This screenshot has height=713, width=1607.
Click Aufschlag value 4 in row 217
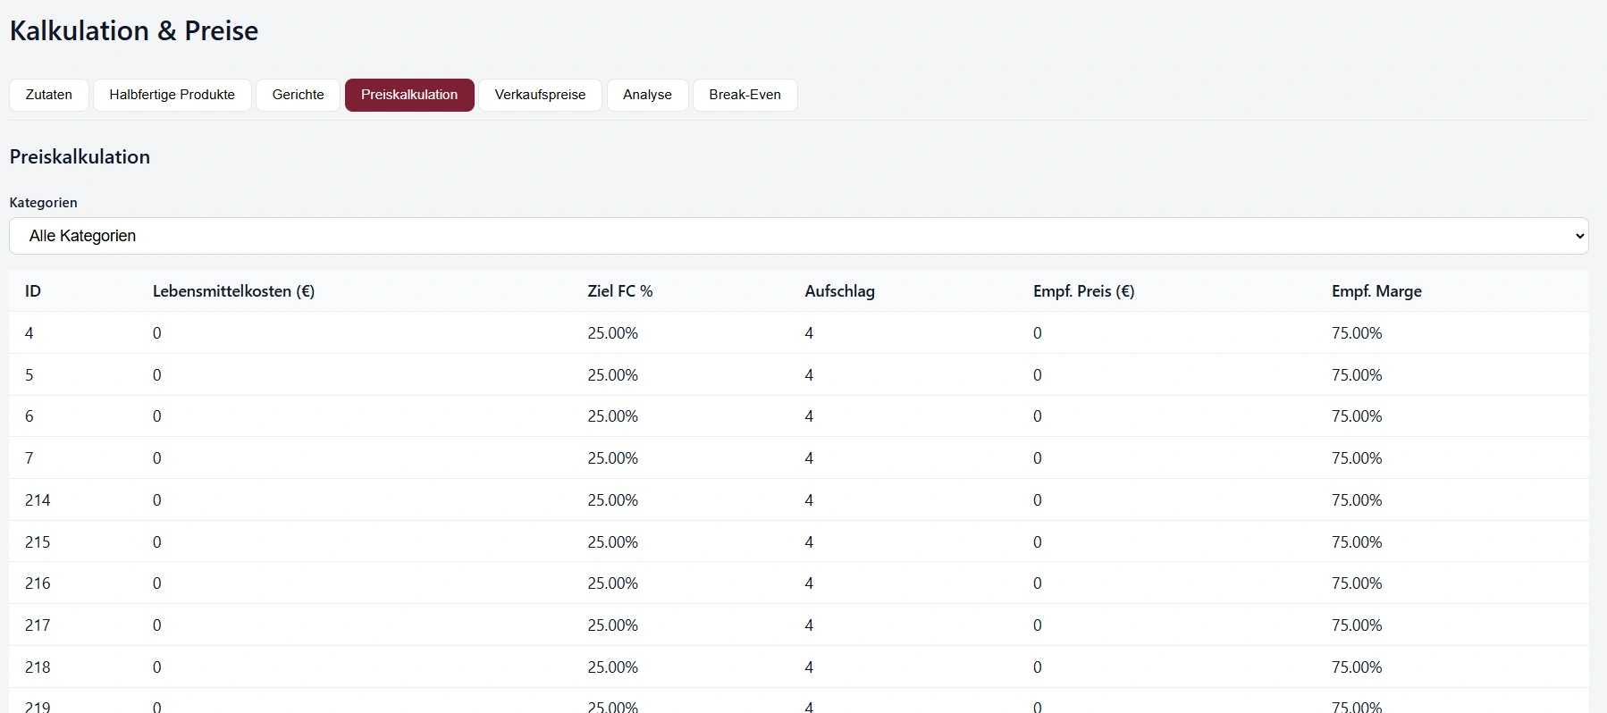click(809, 625)
